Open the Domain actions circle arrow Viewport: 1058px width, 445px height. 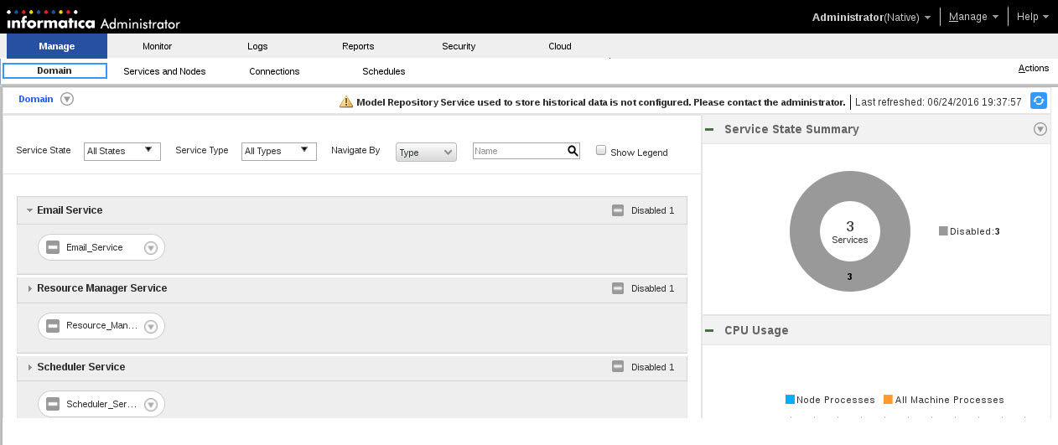pyautogui.click(x=67, y=99)
